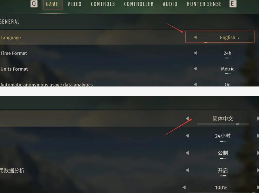This screenshot has height=193, width=259.
Task: Switch to the VIDEO tab
Action: [74, 4]
